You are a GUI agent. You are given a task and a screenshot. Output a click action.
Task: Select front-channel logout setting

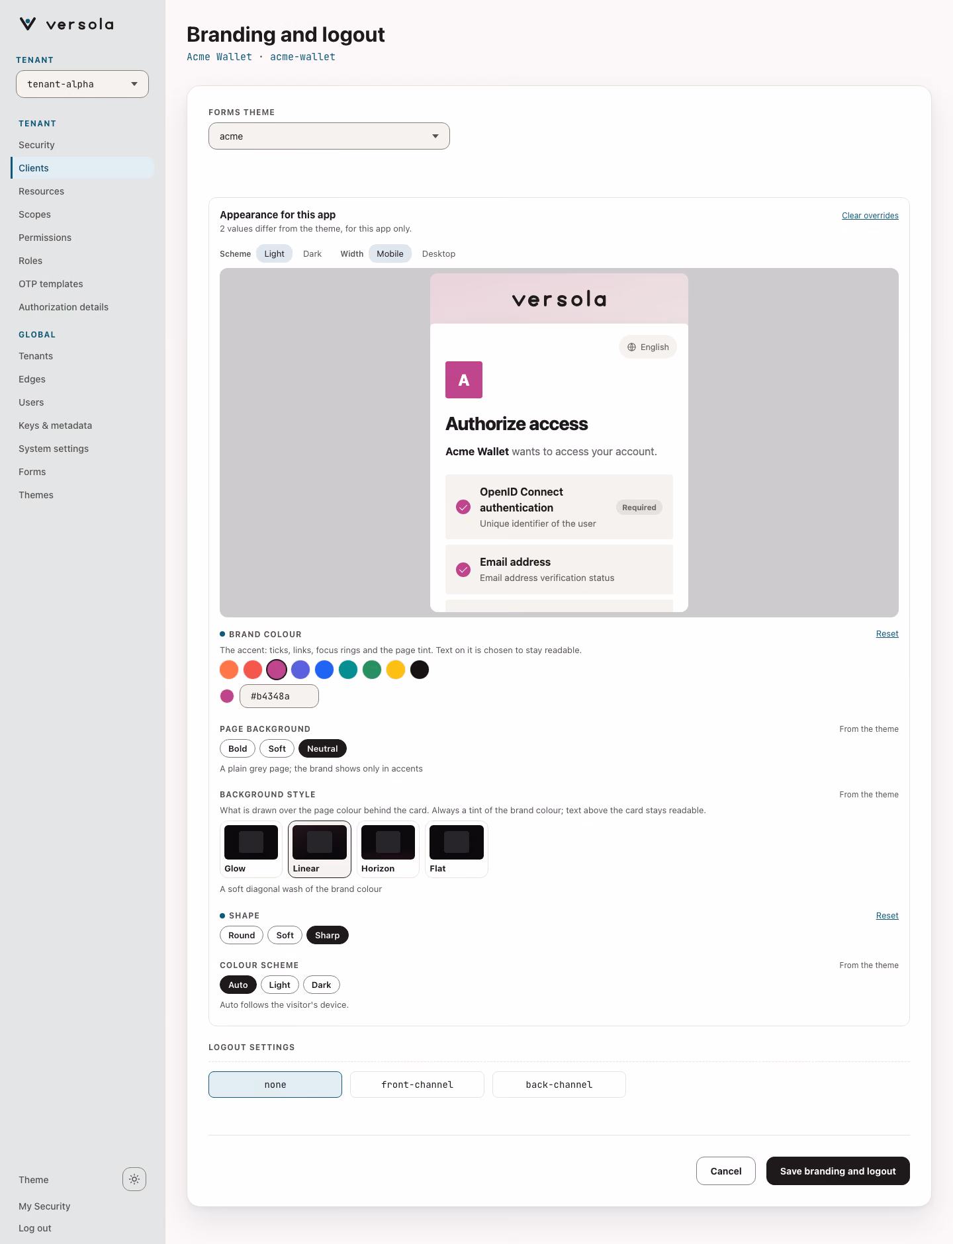pos(417,1085)
